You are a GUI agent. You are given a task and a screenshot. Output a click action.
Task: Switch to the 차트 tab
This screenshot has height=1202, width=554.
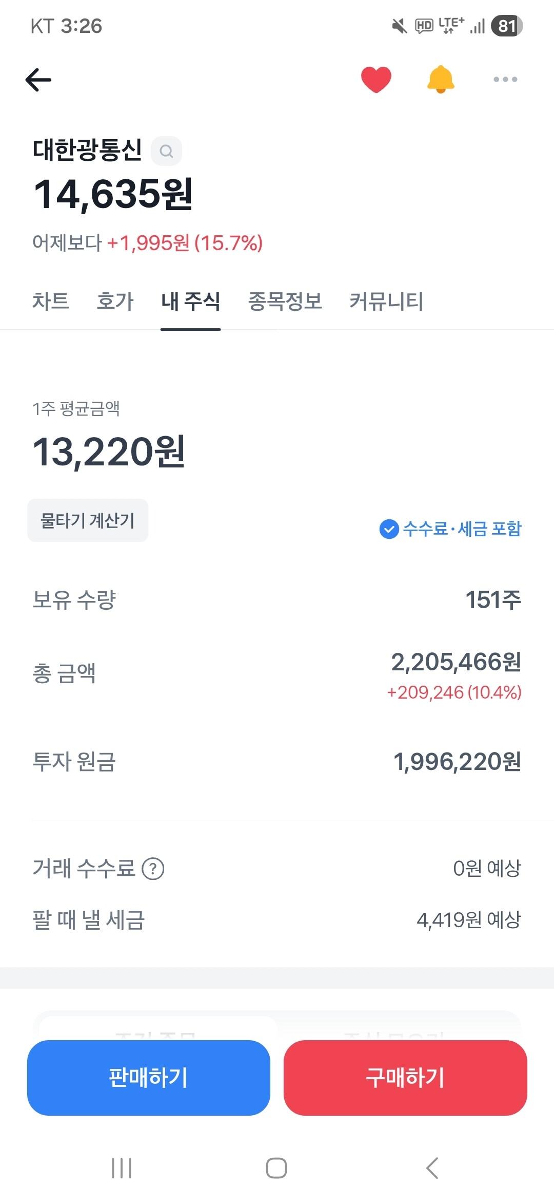(x=51, y=301)
